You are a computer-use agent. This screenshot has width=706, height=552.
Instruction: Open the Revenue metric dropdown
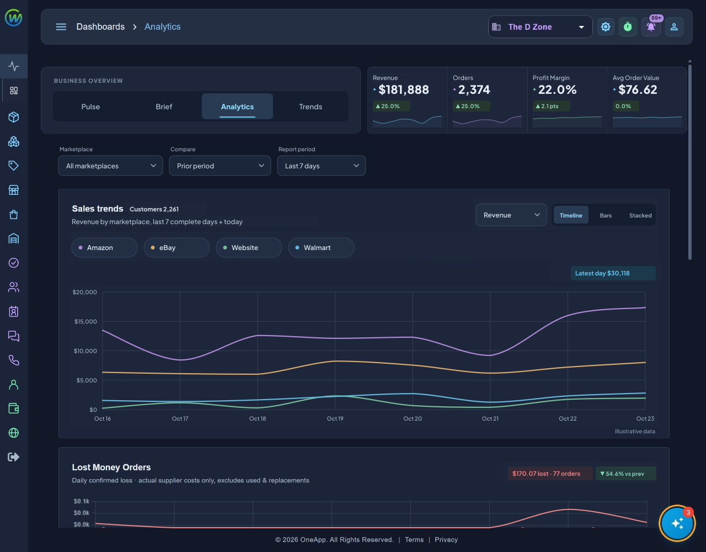[511, 215]
